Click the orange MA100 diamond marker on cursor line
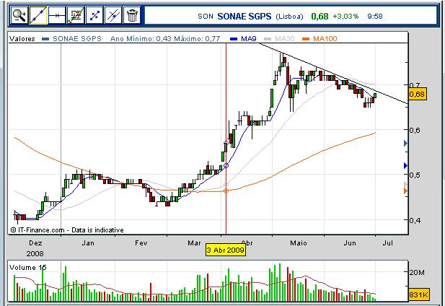445x306 pixels. coord(226,191)
